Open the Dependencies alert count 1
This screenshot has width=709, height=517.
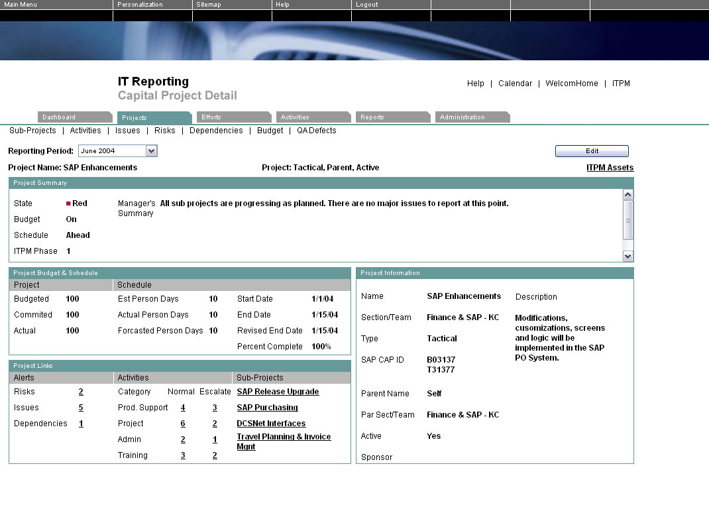[81, 424]
